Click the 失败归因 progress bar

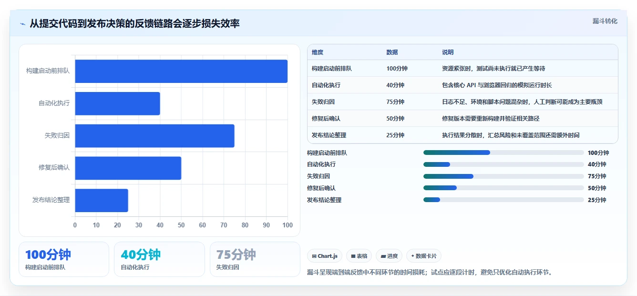click(x=503, y=176)
